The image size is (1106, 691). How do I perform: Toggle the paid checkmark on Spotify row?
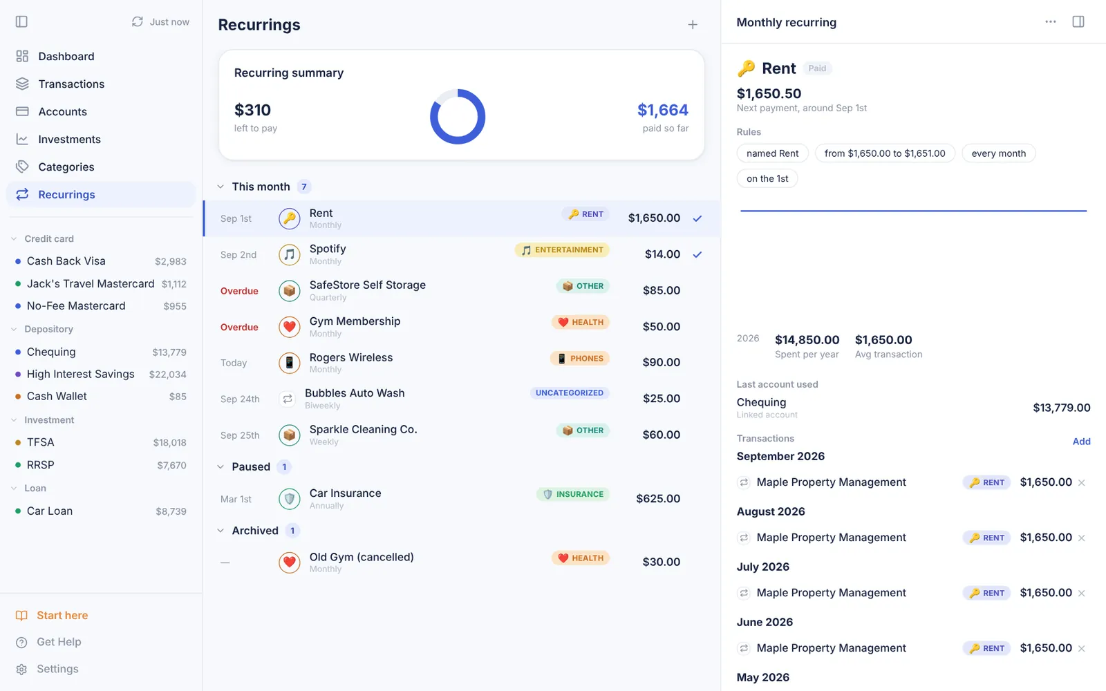[x=697, y=255]
